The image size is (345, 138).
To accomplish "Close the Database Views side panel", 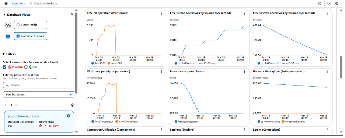I will (72, 14).
